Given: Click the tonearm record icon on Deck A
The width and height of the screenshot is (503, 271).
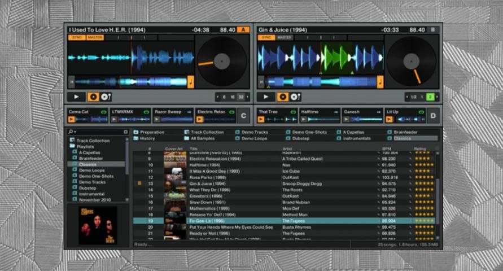Looking at the screenshot, I should tap(106, 97).
